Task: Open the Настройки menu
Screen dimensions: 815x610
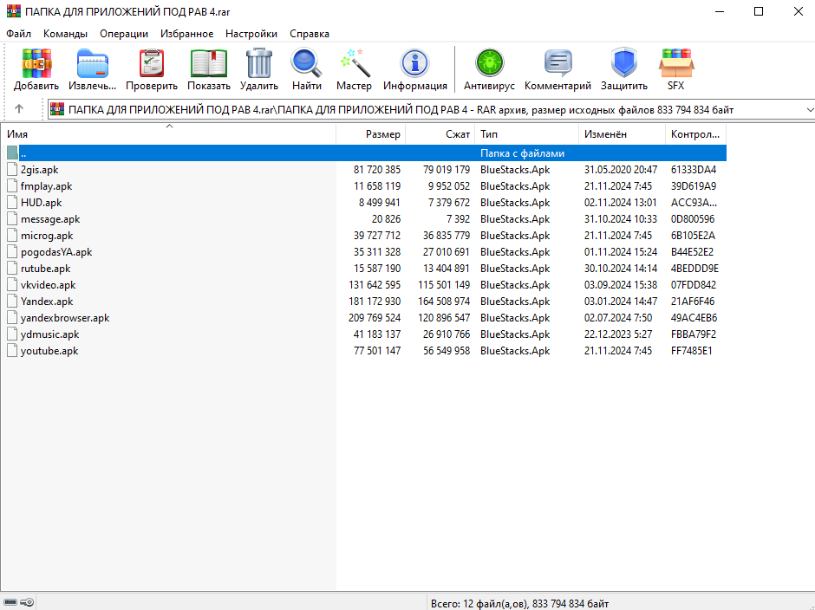Action: click(251, 34)
